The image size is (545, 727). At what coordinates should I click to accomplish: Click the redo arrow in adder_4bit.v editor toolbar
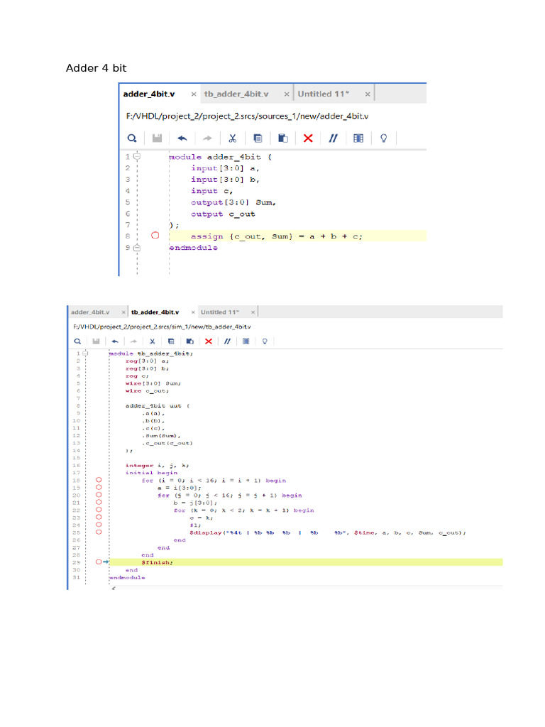coord(207,138)
